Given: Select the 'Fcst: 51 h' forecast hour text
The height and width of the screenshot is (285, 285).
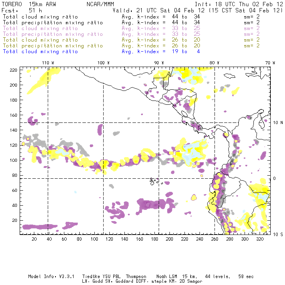Looking at the screenshot, I should coord(22,10).
